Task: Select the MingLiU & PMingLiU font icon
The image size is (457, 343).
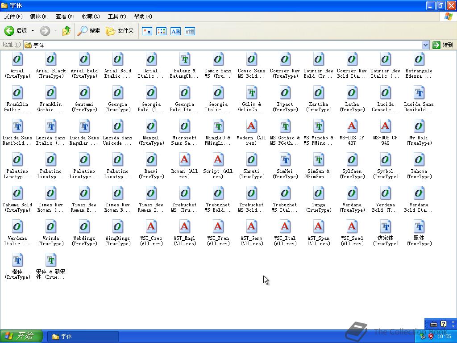Action: [x=218, y=126]
